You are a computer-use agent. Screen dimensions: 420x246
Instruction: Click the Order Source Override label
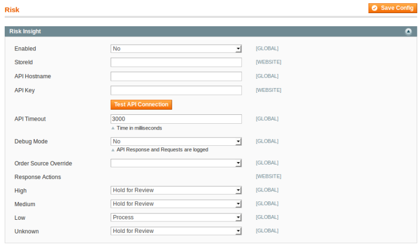click(x=43, y=164)
